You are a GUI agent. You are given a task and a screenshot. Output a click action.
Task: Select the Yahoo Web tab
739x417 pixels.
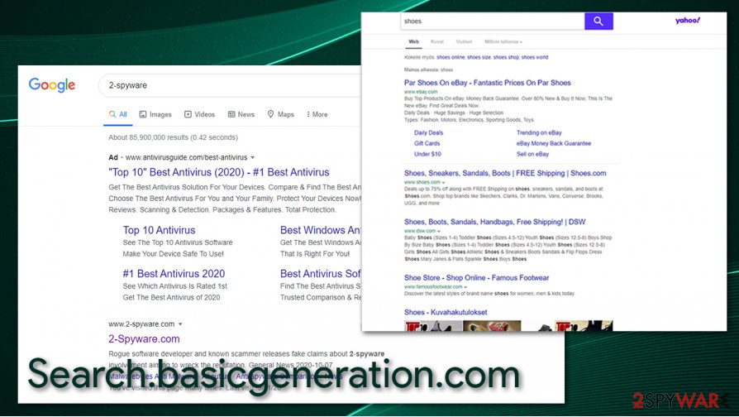(414, 41)
